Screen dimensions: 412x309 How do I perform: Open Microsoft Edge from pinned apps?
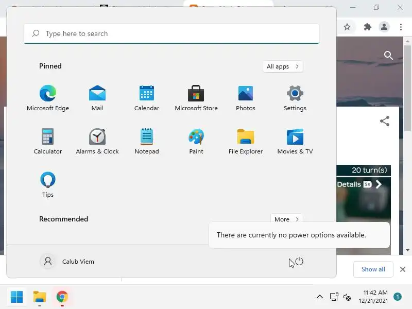click(48, 98)
